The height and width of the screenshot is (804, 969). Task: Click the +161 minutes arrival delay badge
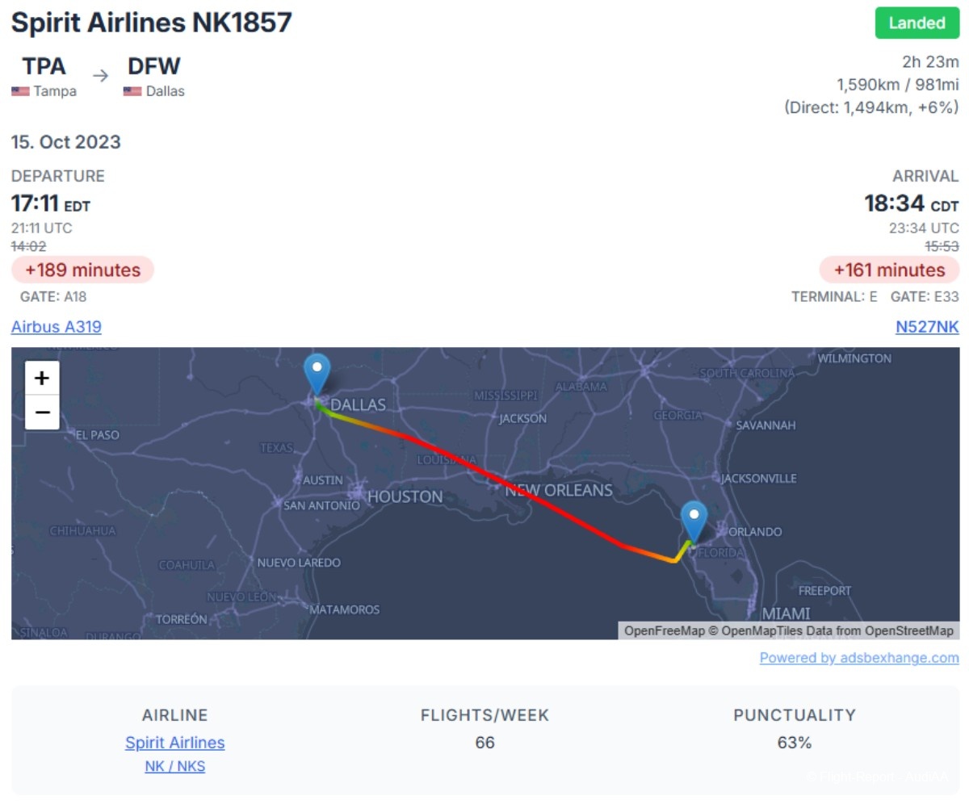(889, 270)
